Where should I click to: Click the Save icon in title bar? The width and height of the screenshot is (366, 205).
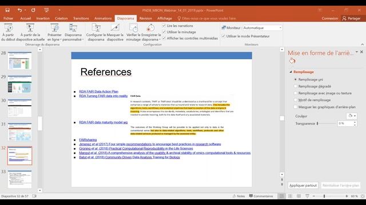[7, 10]
